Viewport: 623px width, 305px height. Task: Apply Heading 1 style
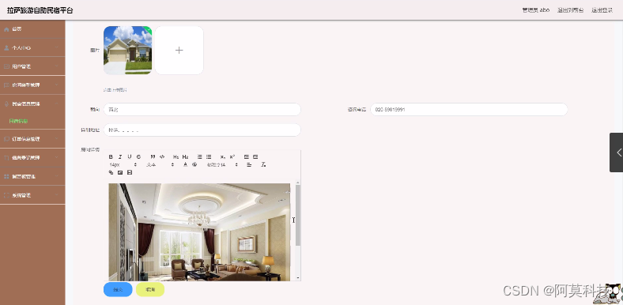click(176, 157)
